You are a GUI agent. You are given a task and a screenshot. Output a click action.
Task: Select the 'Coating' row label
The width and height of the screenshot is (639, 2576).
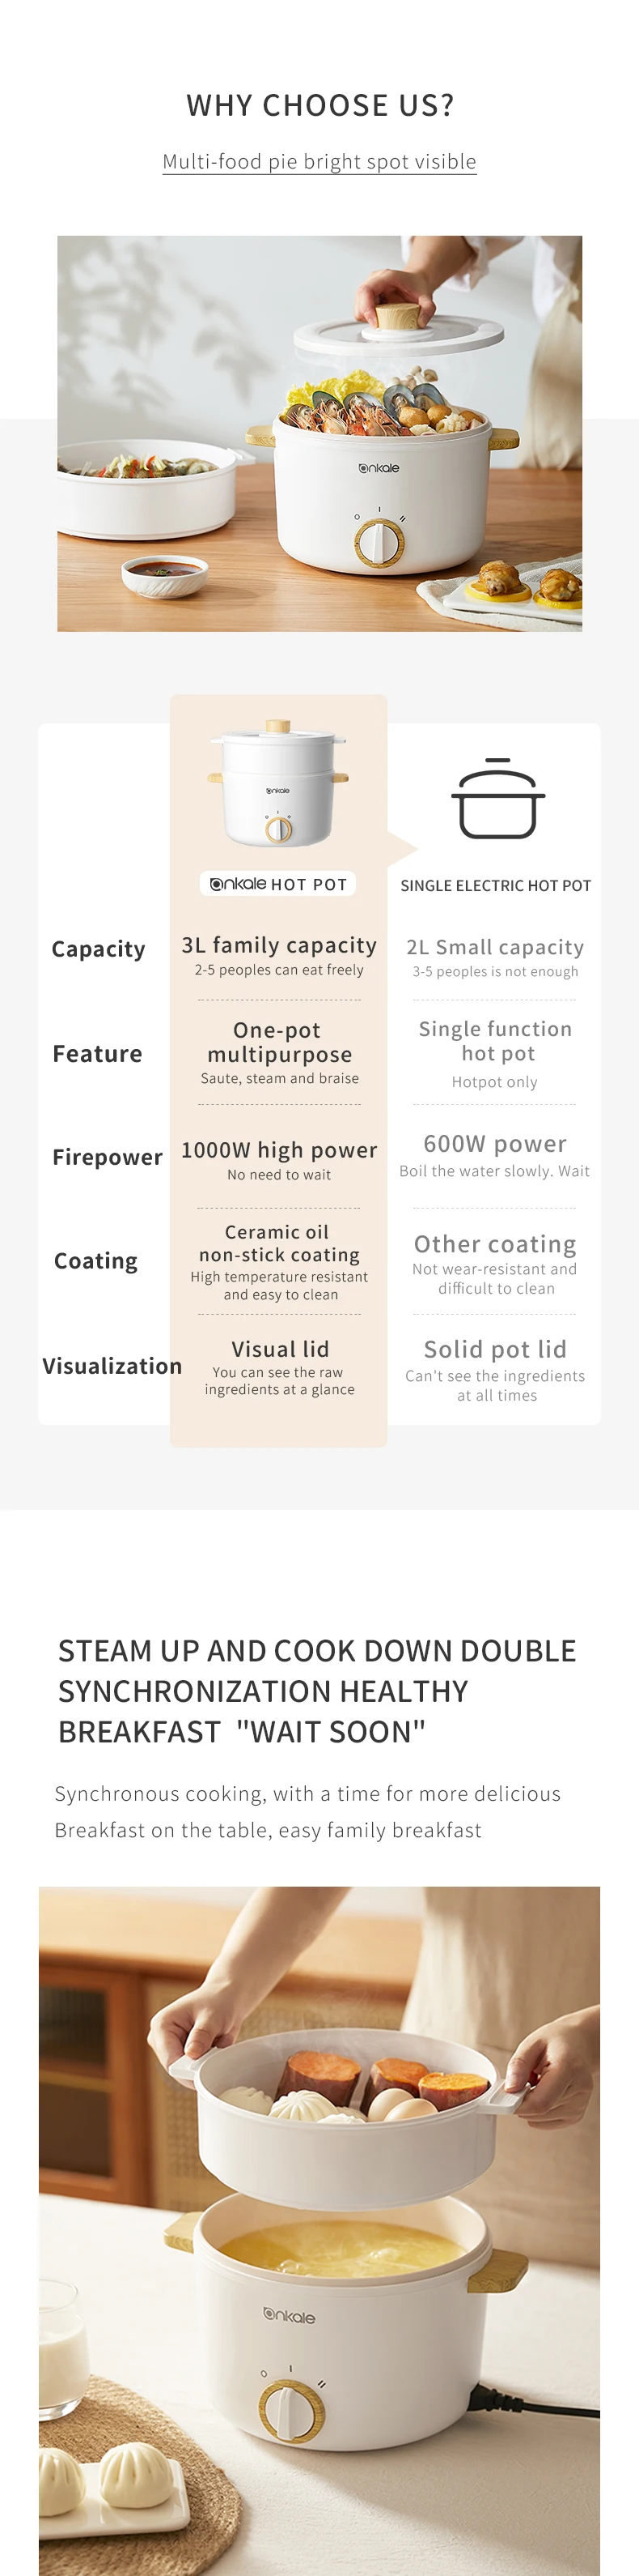(x=95, y=1261)
